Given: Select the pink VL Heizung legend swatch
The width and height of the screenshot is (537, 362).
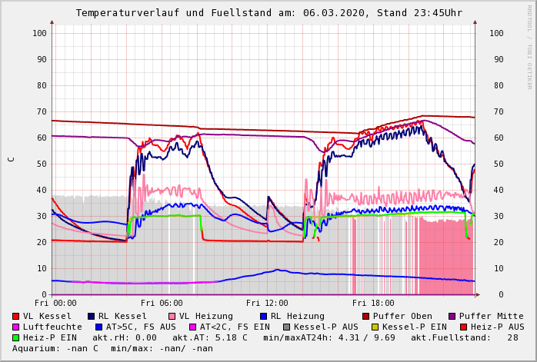Looking at the screenshot, I should pos(172,316).
